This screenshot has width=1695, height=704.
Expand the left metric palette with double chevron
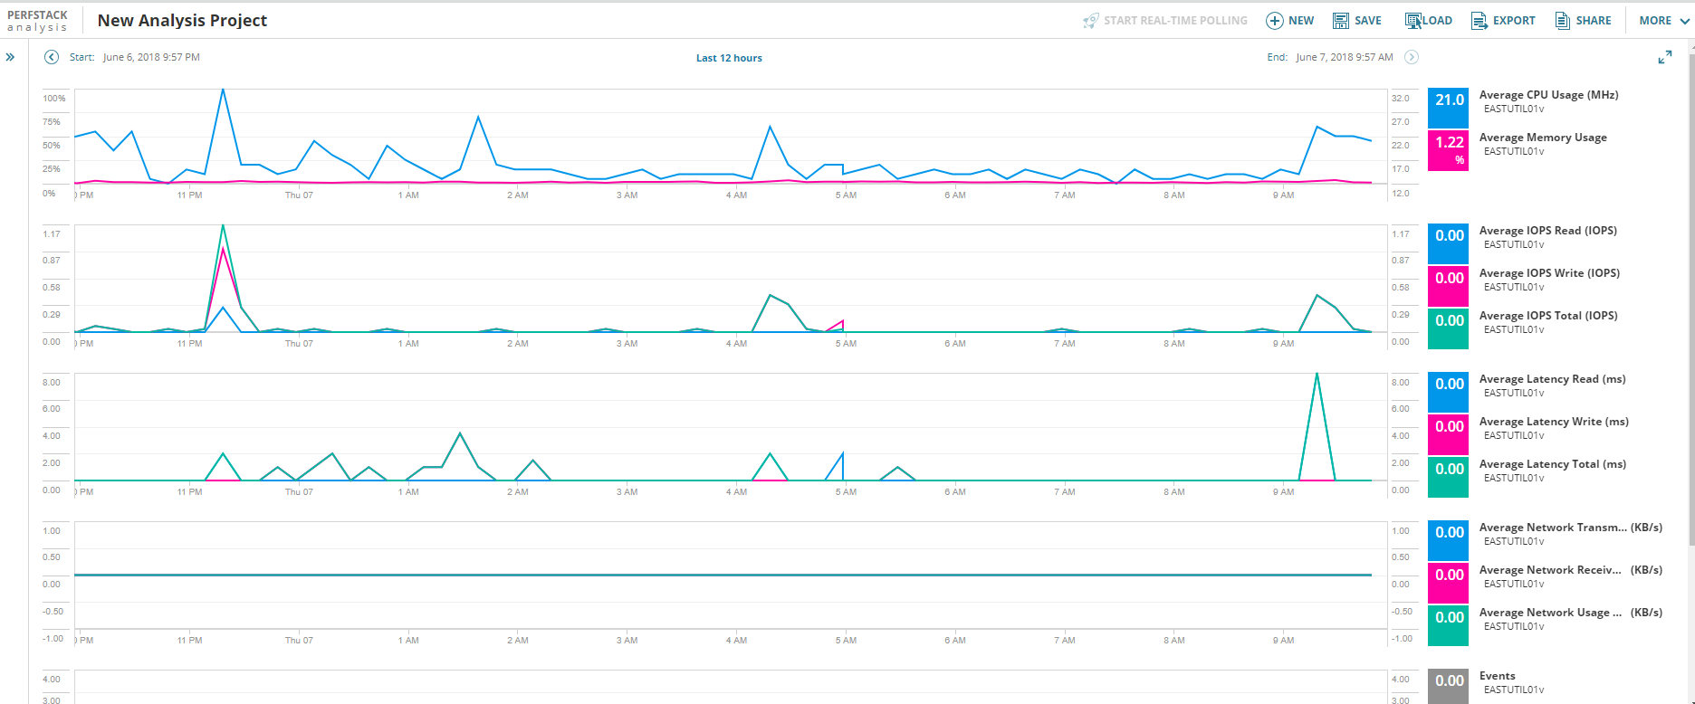tap(10, 57)
